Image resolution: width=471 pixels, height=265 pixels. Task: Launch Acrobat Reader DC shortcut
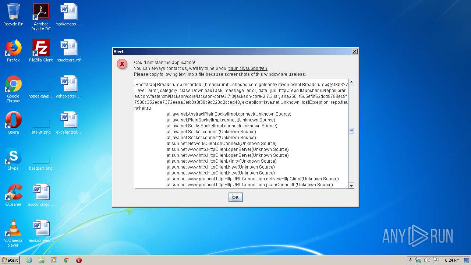pyautogui.click(x=41, y=17)
